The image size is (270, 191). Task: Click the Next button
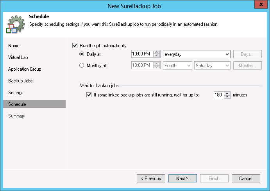click(x=182, y=179)
